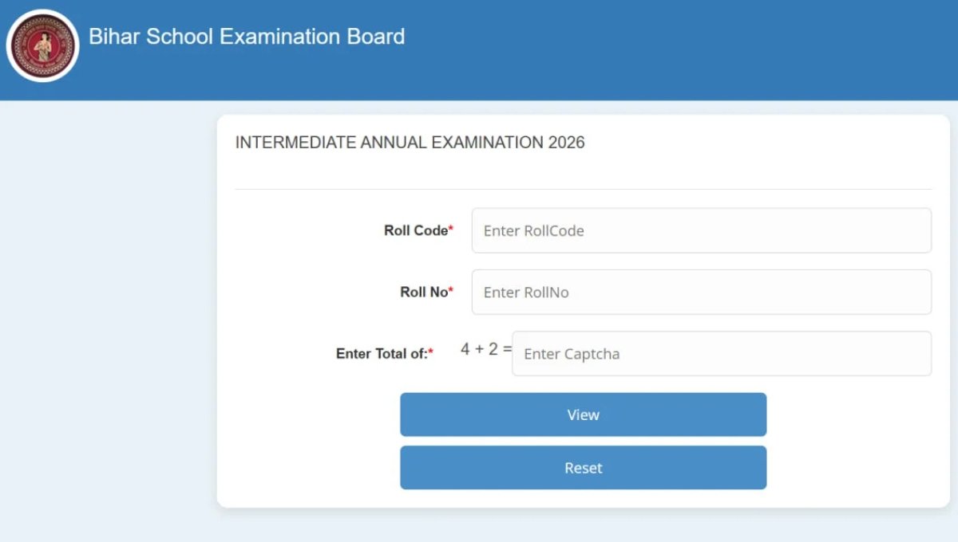Click the divider line below the heading
The width and height of the screenshot is (958, 542).
583,187
